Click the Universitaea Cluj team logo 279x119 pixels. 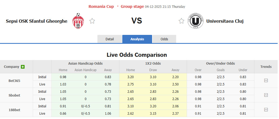[x=195, y=21]
